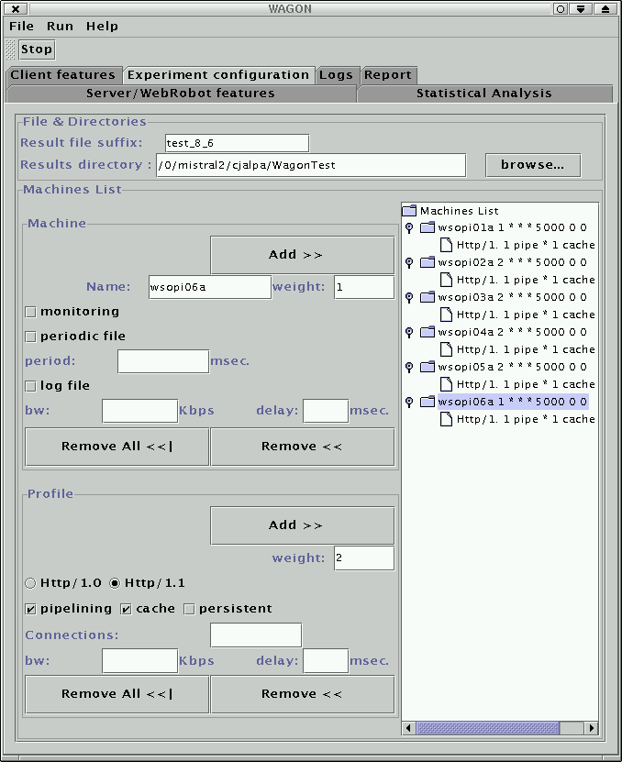Click the wsopi03a machine folder icon
The height and width of the screenshot is (762, 622).
coord(428,297)
